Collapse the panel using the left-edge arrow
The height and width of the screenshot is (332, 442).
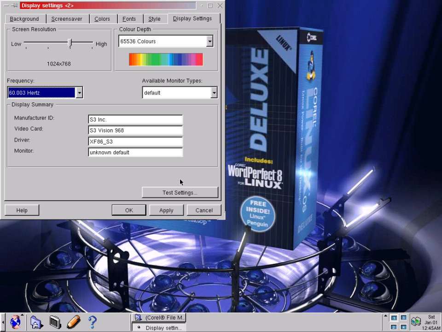(2, 321)
